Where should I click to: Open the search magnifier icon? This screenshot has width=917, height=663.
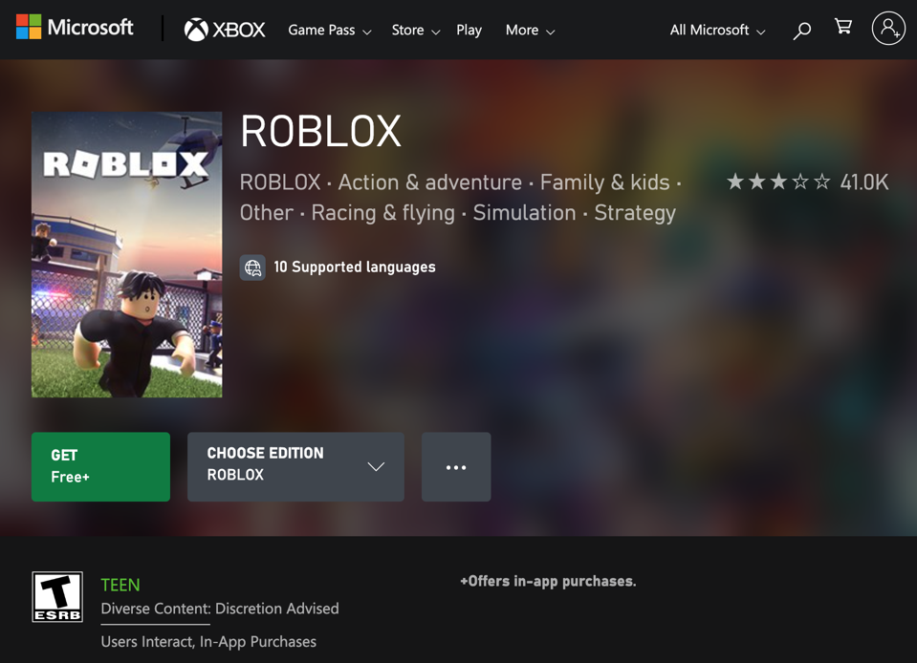click(801, 31)
